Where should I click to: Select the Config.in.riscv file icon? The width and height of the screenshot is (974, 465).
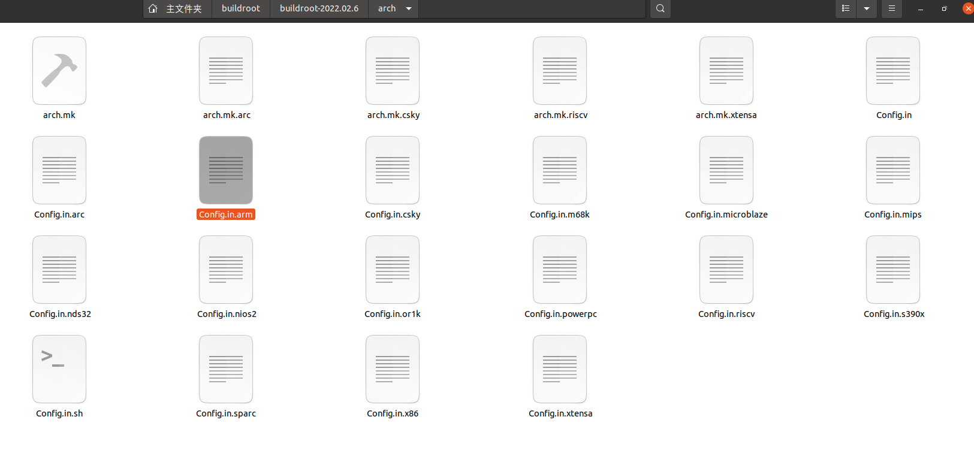(726, 270)
